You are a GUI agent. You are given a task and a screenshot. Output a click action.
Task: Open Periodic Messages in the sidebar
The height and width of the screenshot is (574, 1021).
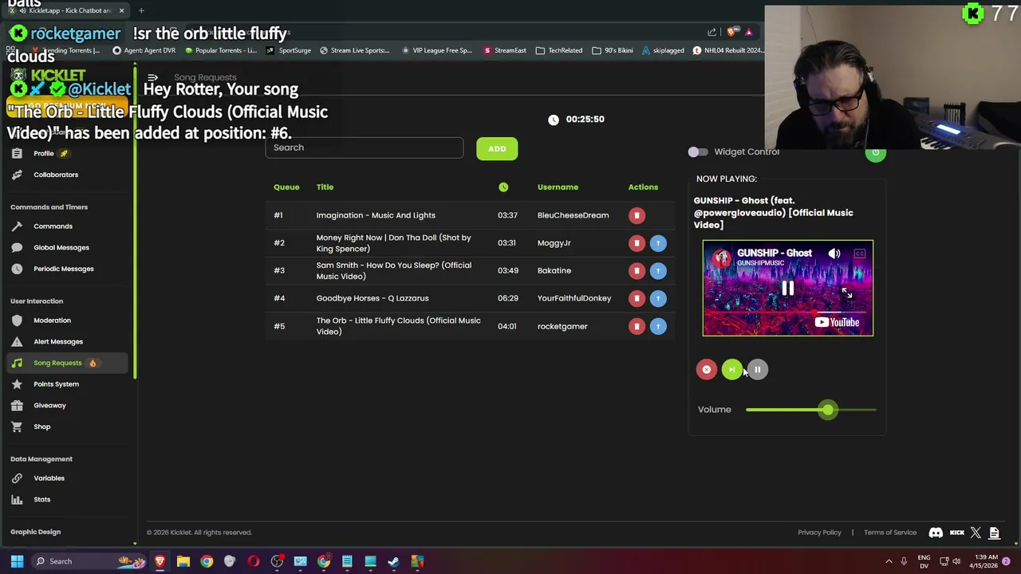click(x=64, y=269)
